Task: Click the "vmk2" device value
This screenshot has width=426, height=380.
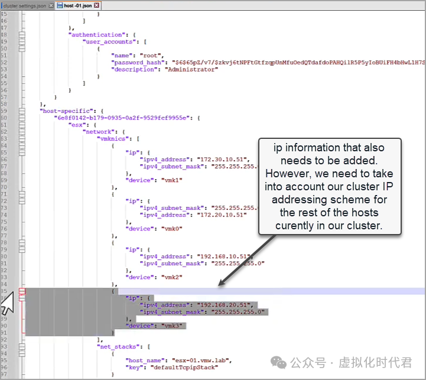Action: point(172,277)
